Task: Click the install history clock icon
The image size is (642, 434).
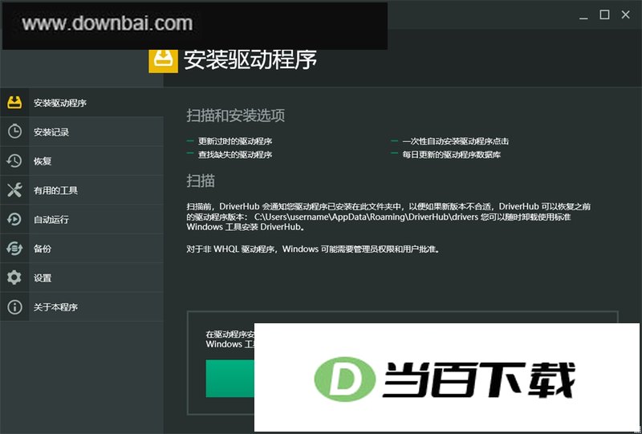Action: point(14,132)
